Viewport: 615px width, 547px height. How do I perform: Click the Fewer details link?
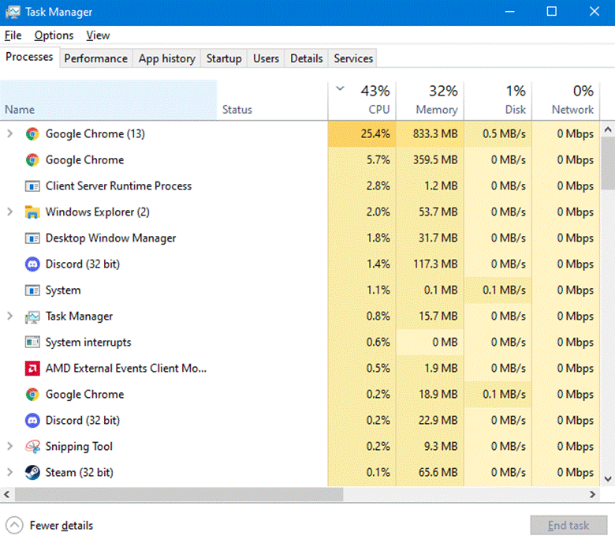click(x=61, y=526)
